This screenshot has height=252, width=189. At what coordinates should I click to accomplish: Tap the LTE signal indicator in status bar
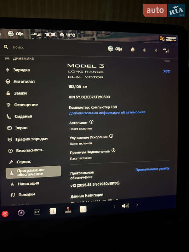pos(37,34)
